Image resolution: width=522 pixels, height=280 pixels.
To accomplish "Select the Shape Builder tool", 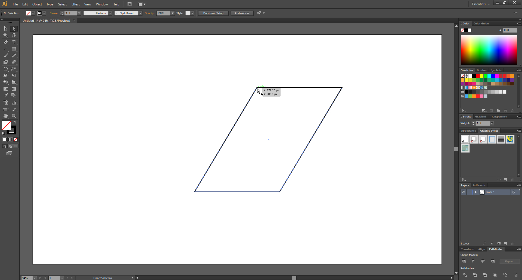I will (x=6, y=82).
